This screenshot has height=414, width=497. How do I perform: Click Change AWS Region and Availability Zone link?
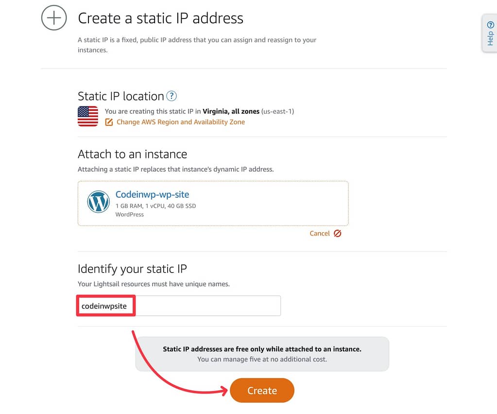(181, 122)
